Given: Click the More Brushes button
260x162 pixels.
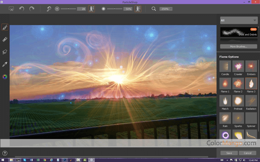Looking at the screenshot, I should tap(239, 46).
